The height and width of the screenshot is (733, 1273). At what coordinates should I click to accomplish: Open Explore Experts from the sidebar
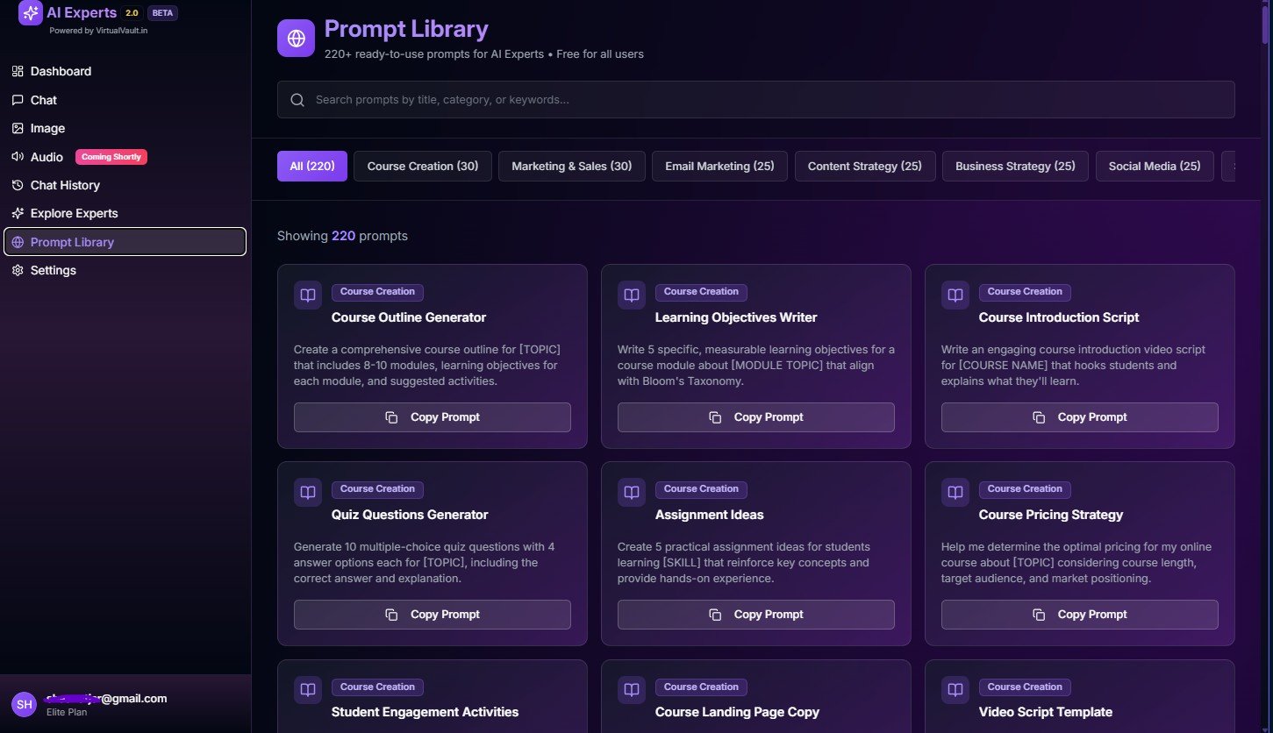(74, 213)
